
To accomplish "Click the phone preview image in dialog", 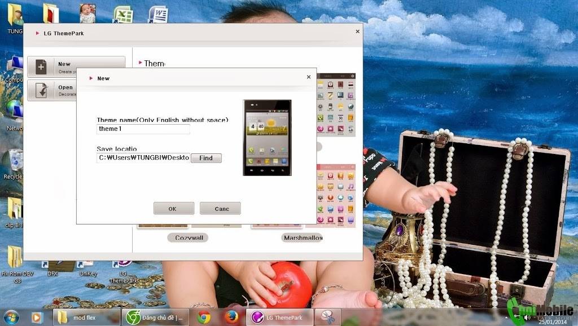I will (x=267, y=138).
